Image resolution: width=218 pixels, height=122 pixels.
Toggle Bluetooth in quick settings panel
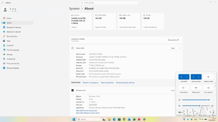(193, 77)
